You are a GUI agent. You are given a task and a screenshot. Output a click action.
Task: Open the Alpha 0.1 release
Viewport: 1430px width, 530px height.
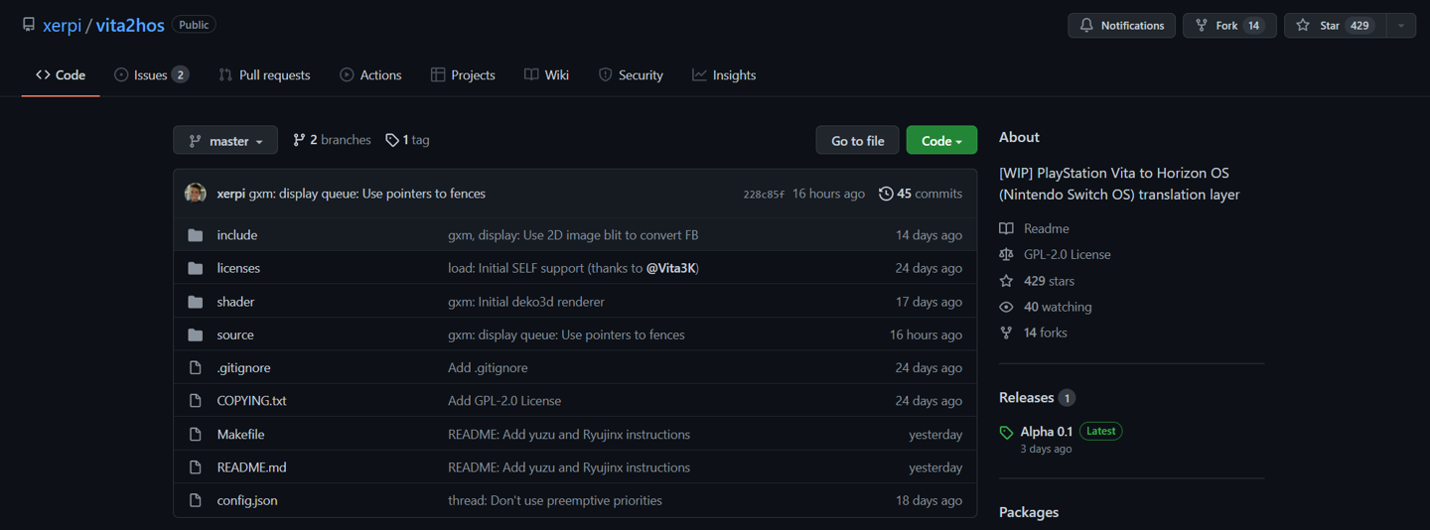(x=1047, y=431)
